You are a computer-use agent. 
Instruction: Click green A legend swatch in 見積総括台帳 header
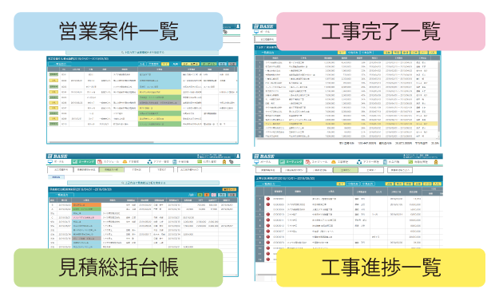(200, 195)
